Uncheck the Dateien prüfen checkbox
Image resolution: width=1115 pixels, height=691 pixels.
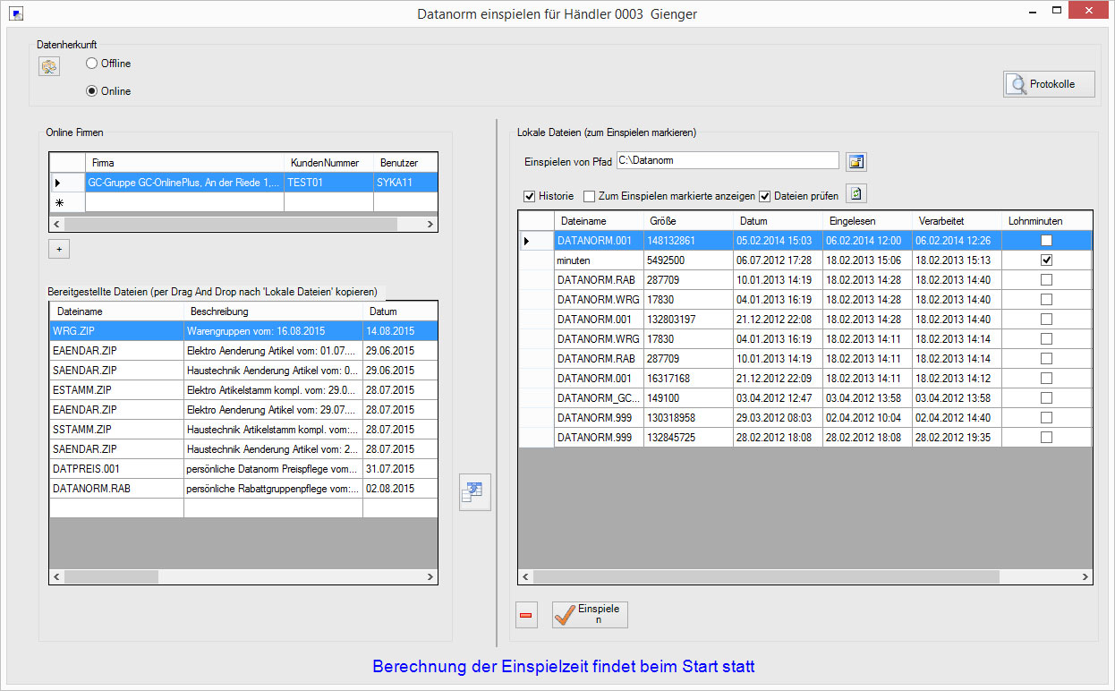coord(764,196)
